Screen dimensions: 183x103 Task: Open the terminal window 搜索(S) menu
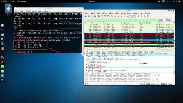pyautogui.click(x=34, y=11)
